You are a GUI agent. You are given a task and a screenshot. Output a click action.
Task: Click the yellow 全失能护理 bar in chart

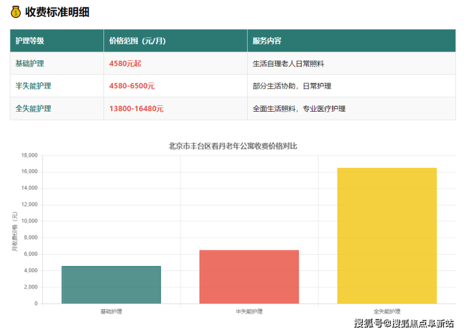point(387,236)
